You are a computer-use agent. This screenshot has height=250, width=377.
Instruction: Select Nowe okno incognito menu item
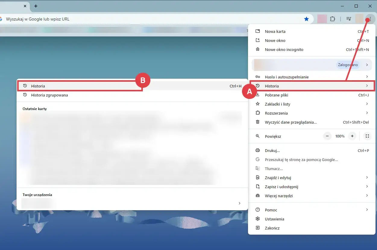point(284,49)
